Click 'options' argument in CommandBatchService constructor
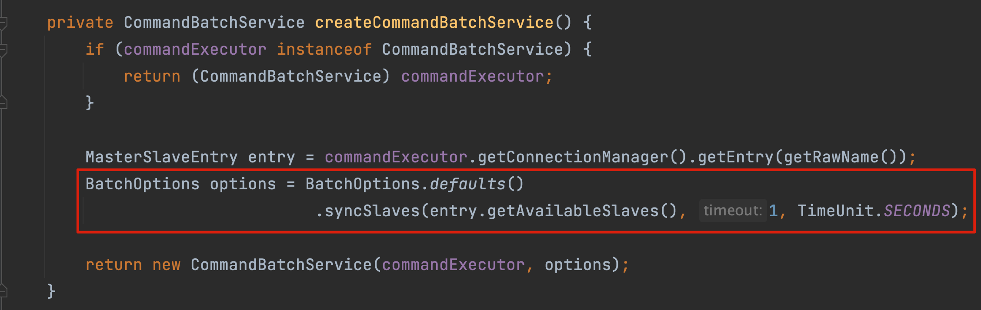 click(x=578, y=265)
